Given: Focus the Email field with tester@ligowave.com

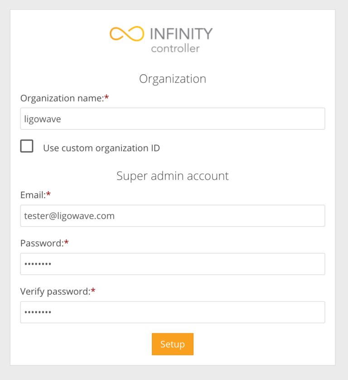Looking at the screenshot, I should tap(173, 216).
